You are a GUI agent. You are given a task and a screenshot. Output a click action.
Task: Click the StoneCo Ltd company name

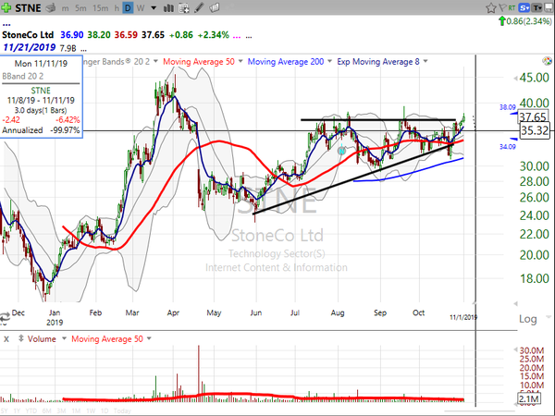pos(28,35)
